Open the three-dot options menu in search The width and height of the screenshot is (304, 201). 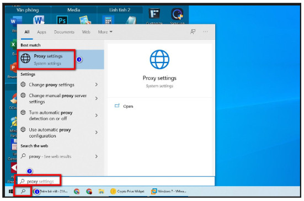[x=205, y=31]
